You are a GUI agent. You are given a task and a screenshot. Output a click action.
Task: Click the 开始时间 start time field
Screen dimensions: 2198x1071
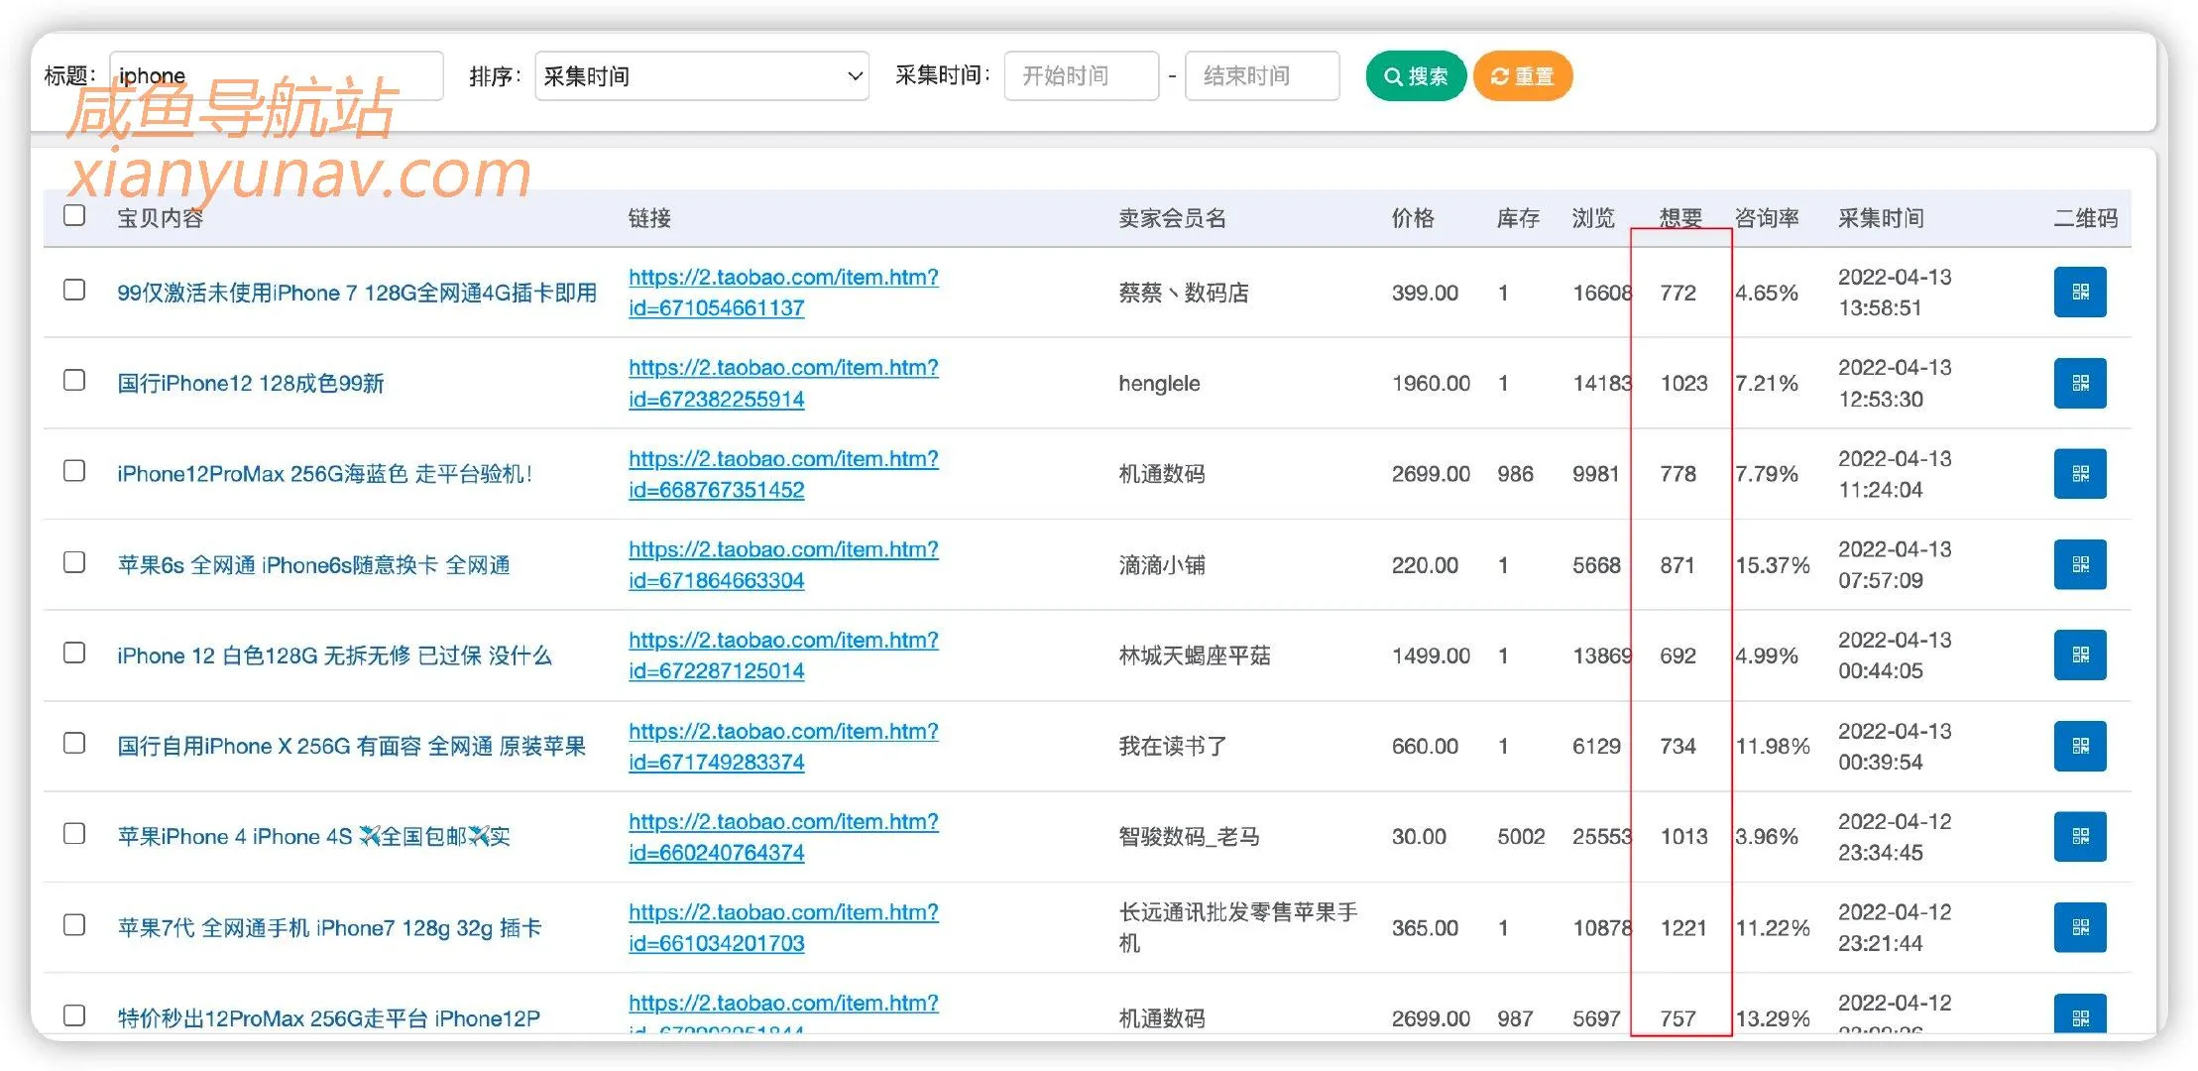1081,75
